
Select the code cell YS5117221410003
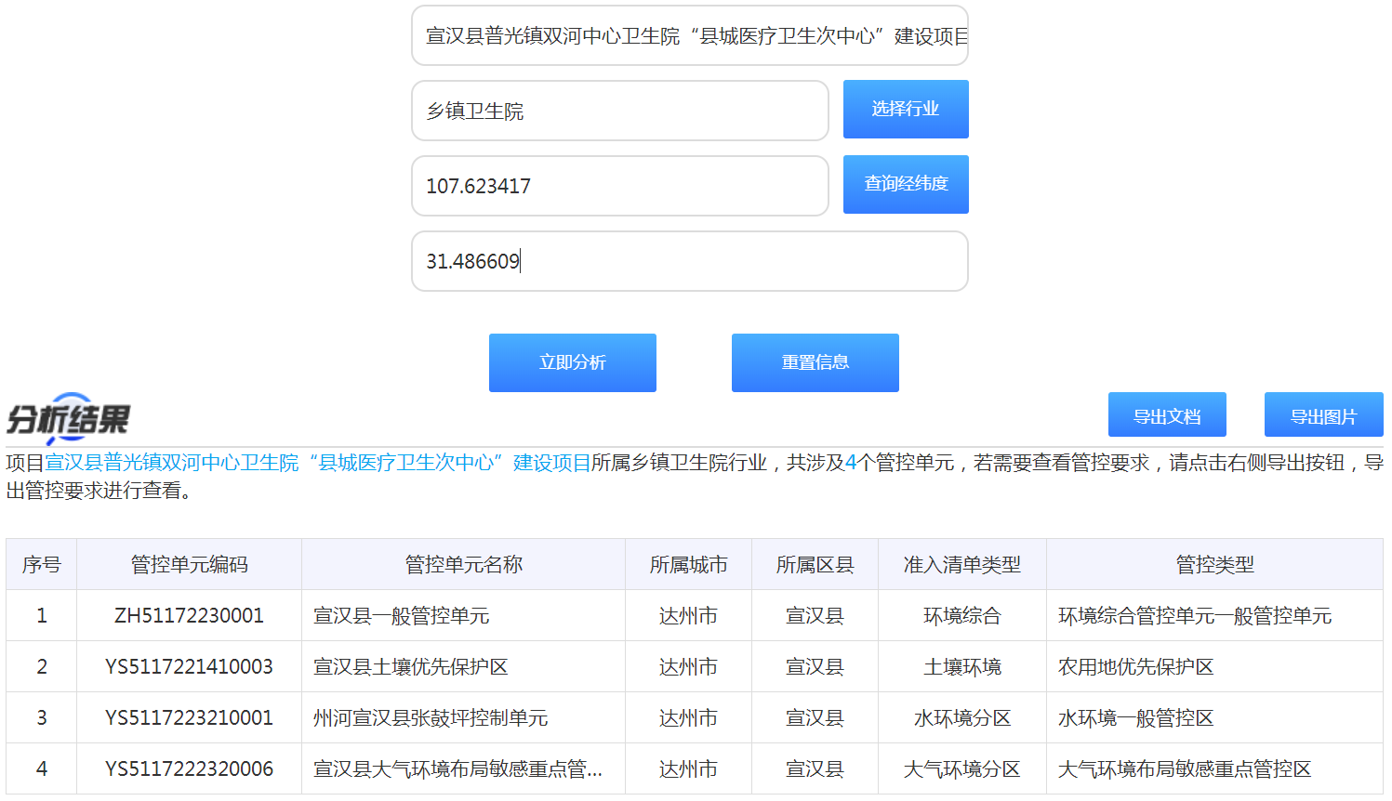point(190,666)
